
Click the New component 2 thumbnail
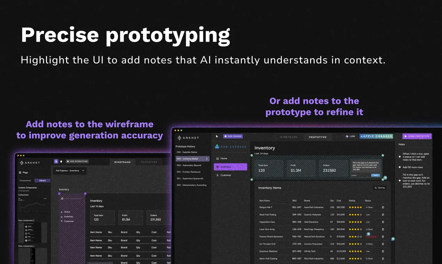32,233
